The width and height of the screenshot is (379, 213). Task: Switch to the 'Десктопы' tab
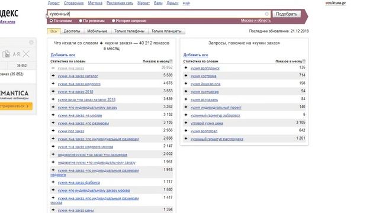[x=72, y=31]
